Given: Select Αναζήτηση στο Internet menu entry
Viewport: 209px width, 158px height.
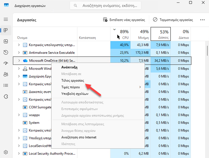Looking at the screenshot, I should click(79, 137).
